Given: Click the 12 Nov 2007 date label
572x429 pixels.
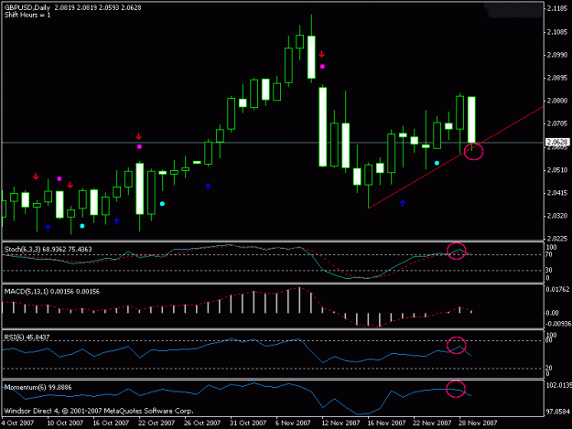Looking at the screenshot, I should click(340, 423).
